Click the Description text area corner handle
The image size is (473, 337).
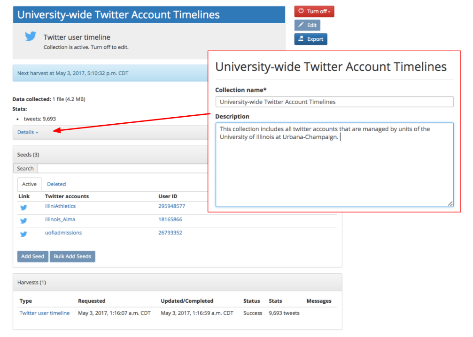(x=450, y=204)
